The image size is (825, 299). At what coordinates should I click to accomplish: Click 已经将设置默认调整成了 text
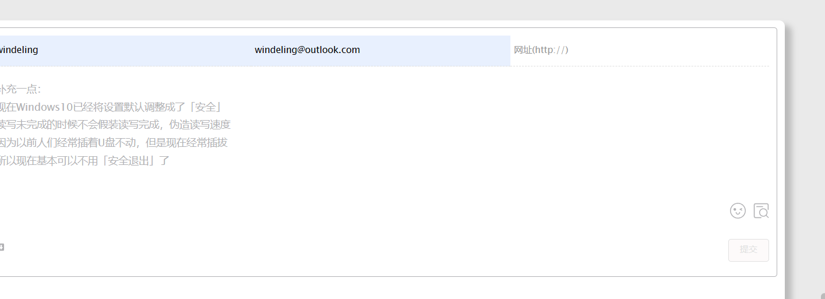130,107
